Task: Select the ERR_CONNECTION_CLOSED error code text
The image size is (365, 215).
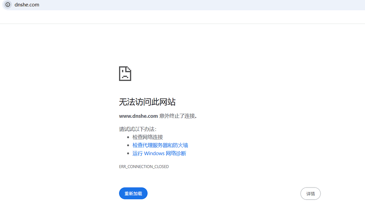Action: [144, 167]
